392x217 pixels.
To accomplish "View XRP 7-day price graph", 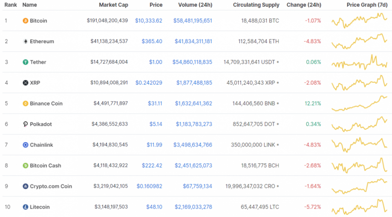I will 359,83.
